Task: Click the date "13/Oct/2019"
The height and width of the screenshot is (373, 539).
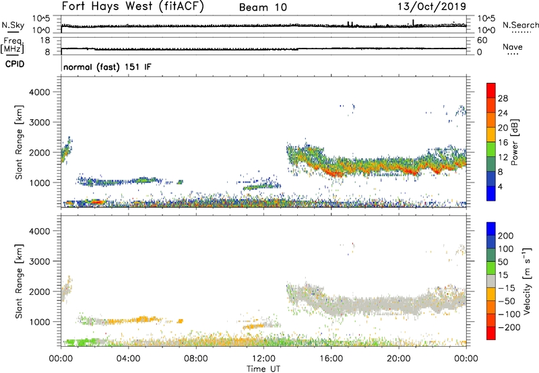Action: tap(432, 7)
